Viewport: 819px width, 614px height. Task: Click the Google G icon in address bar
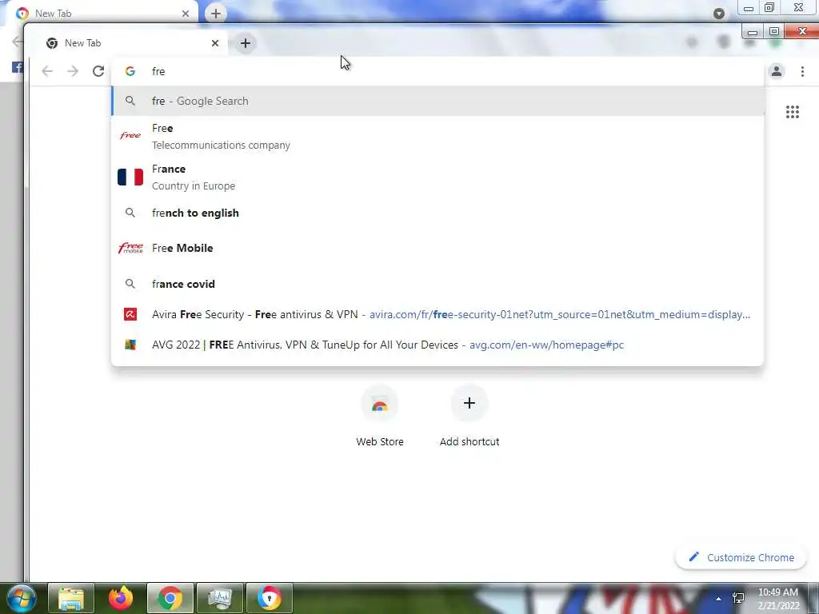click(x=130, y=71)
